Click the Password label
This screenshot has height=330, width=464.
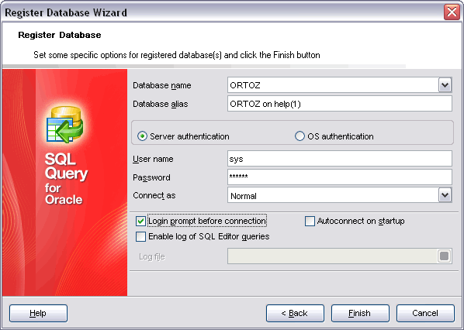point(151,177)
